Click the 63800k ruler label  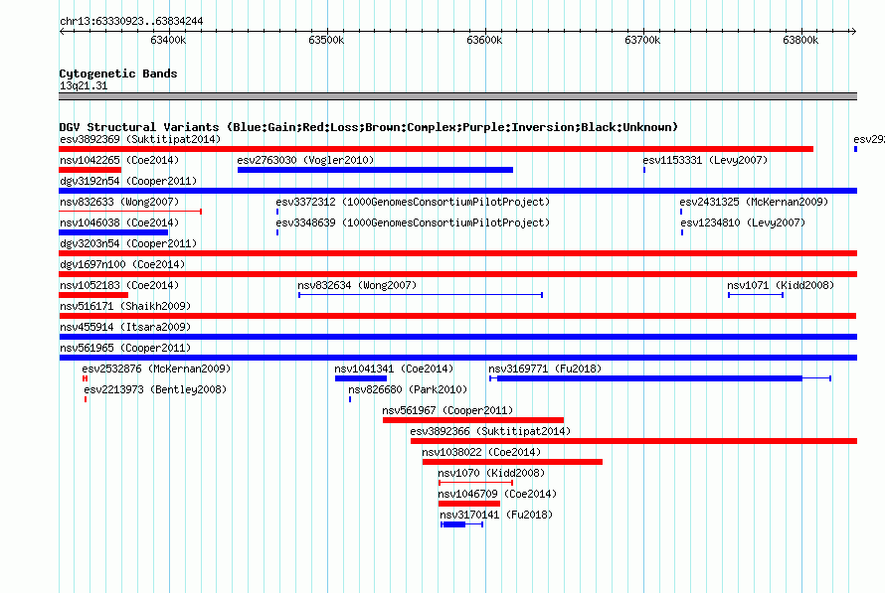[800, 40]
